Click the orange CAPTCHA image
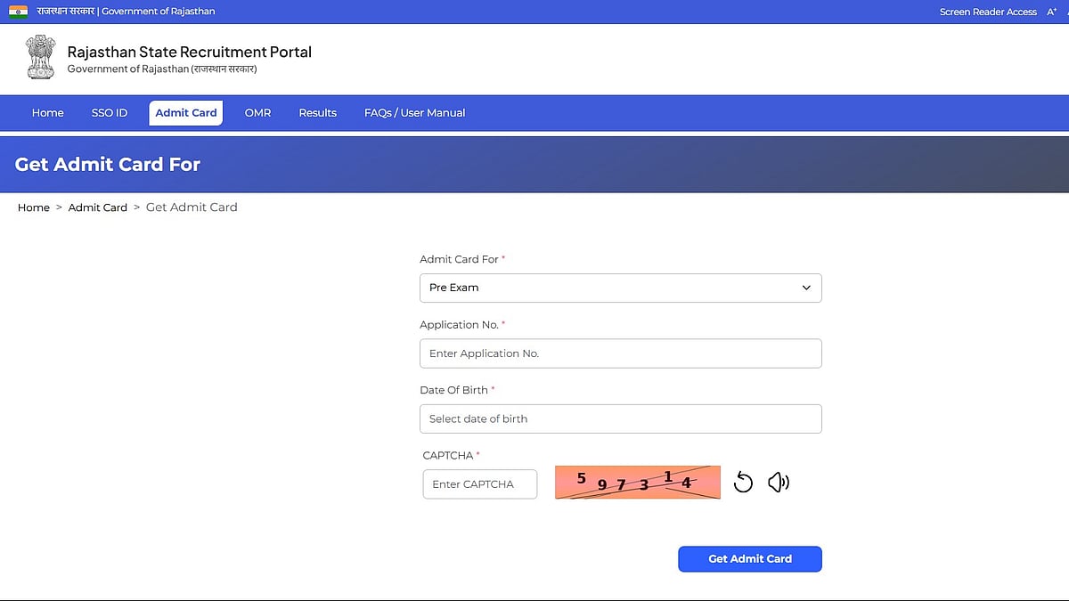The width and height of the screenshot is (1069, 601). coord(637,483)
